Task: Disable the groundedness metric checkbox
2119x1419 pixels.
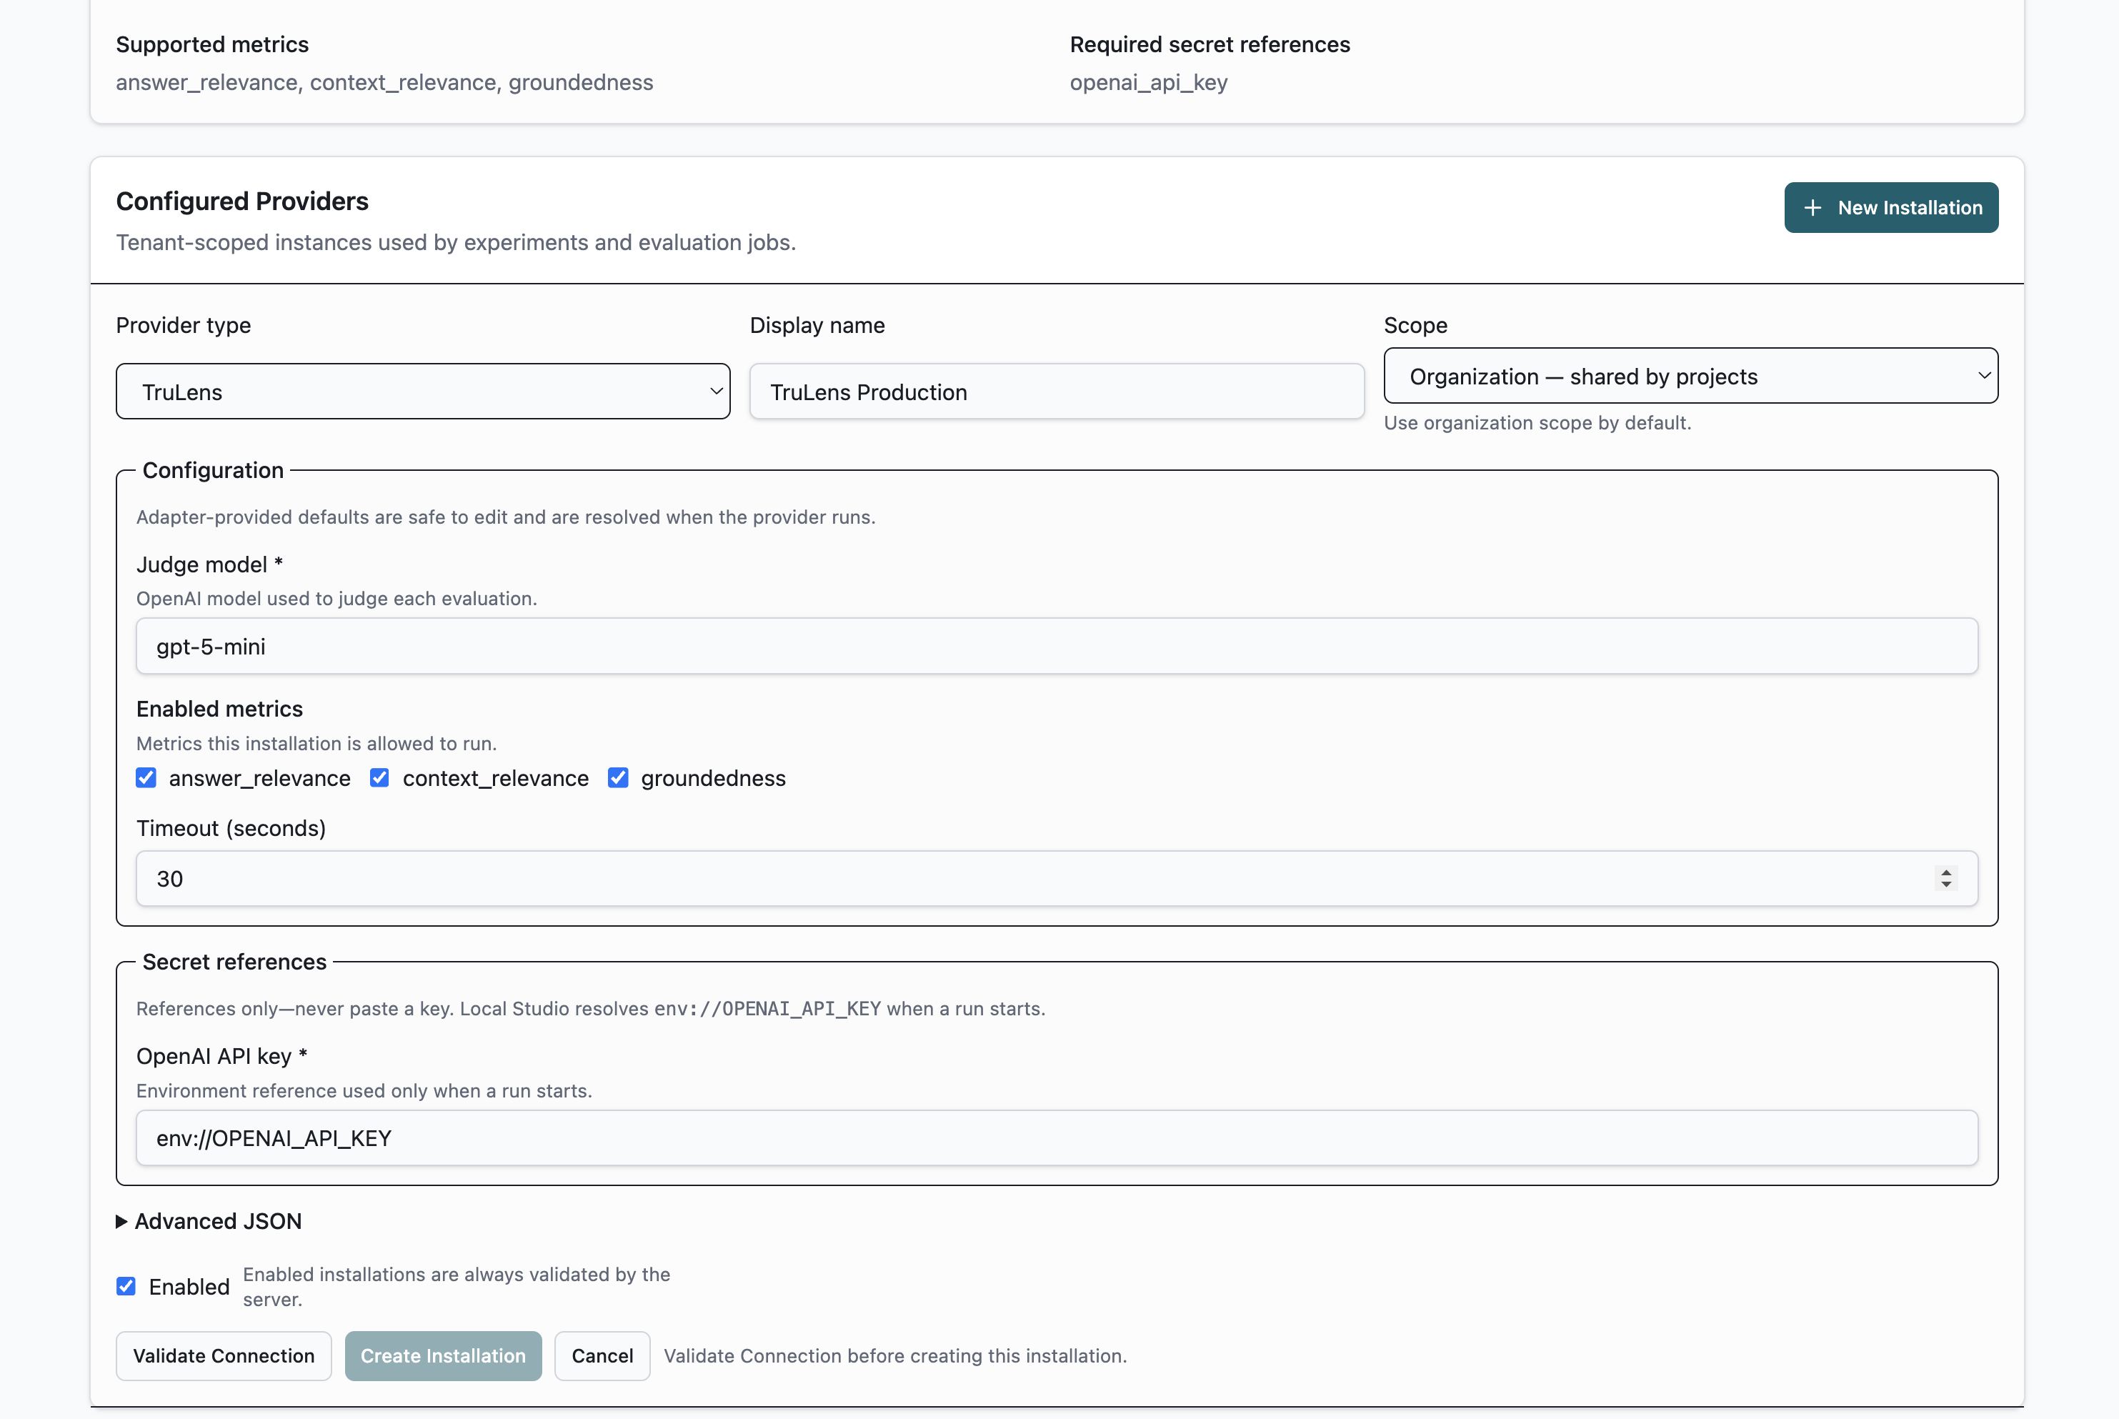Action: pyautogui.click(x=618, y=777)
